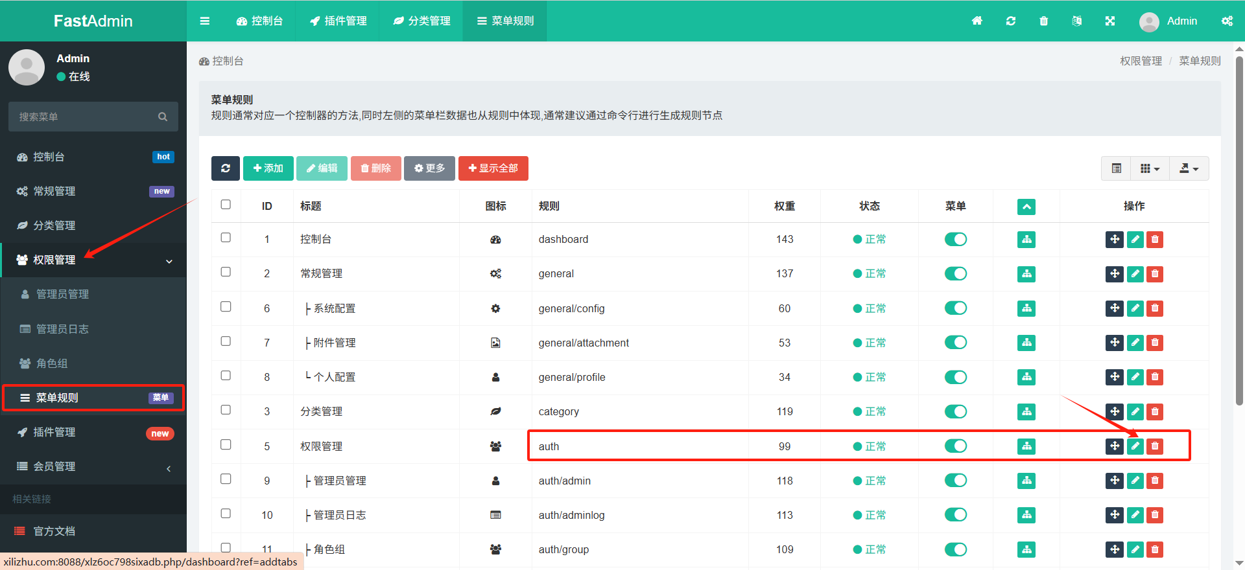
Task: Click the red 显示全部 button
Action: pos(493,168)
